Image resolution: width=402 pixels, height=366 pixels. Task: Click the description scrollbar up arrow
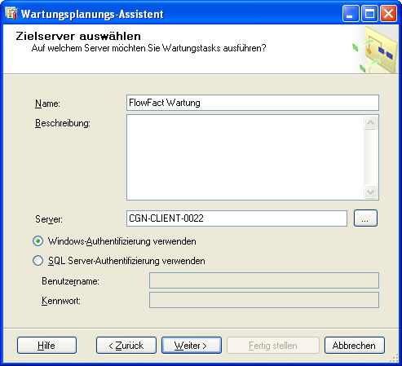[x=370, y=123]
